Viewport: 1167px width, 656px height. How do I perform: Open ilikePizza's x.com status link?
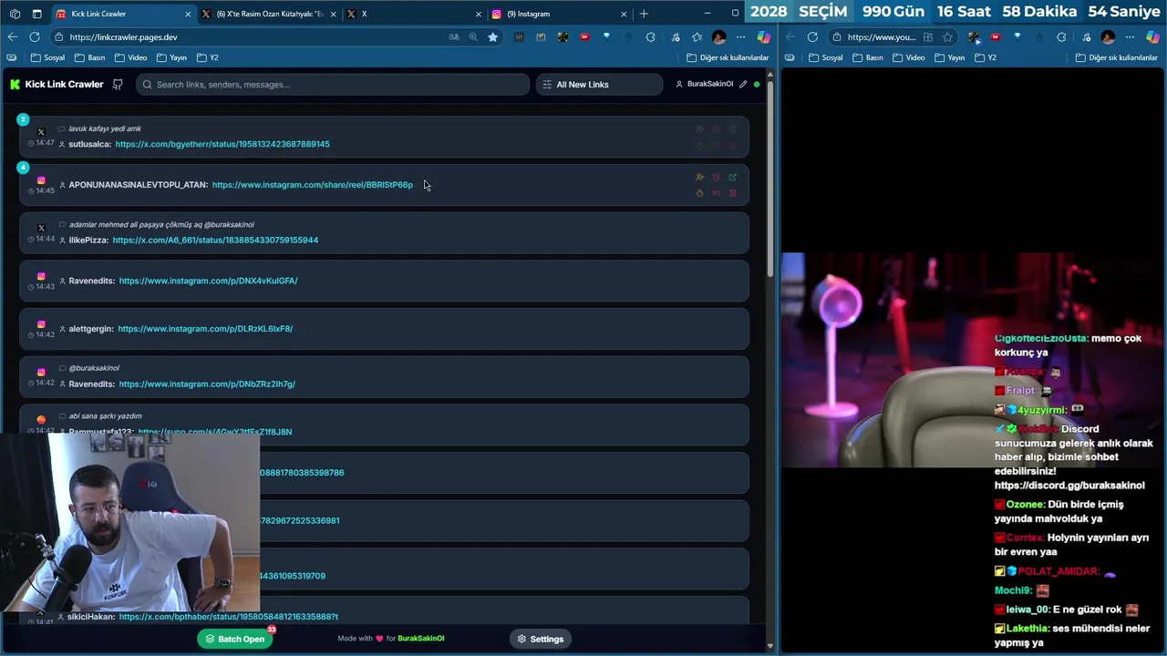point(215,240)
